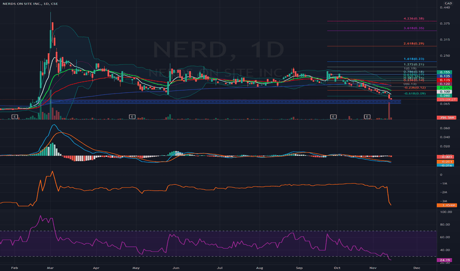460x271 pixels.
Task: Click Feb on the time axis
Action: [14, 268]
